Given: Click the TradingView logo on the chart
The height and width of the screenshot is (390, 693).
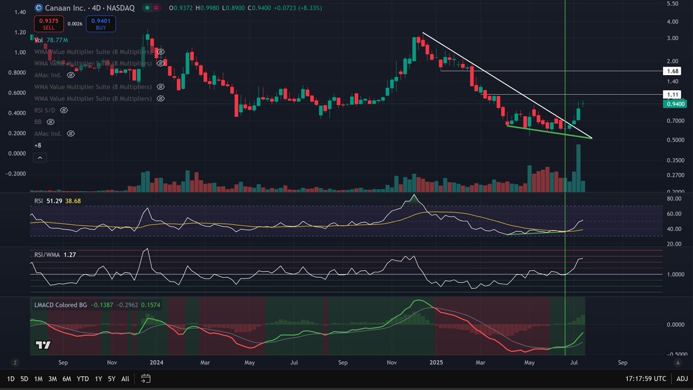Looking at the screenshot, I should (42, 345).
